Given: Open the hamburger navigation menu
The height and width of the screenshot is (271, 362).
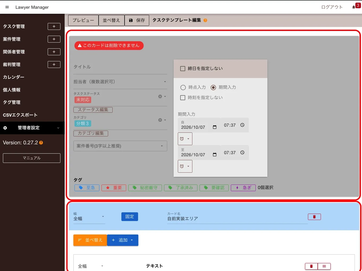Looking at the screenshot, I should tap(7, 7).
